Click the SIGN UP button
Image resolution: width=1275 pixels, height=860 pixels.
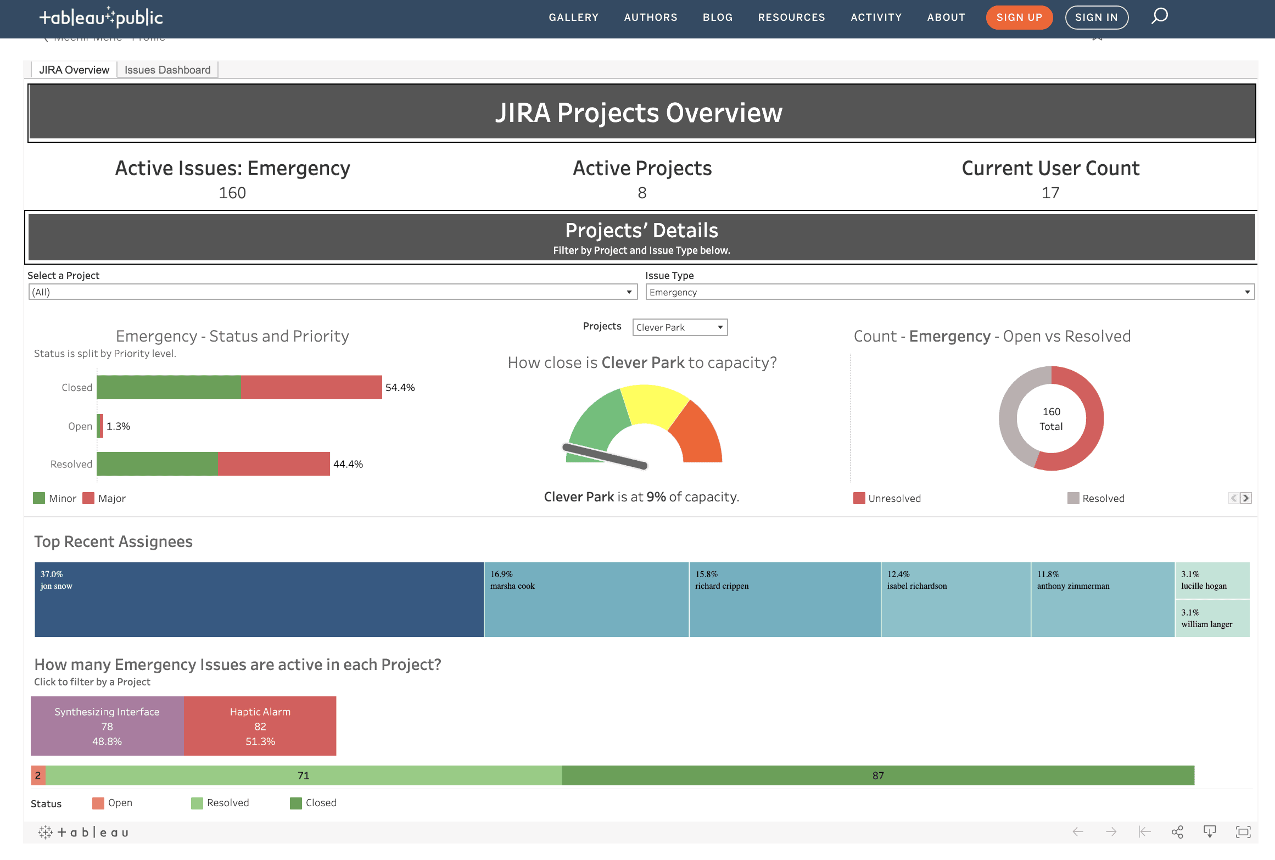click(x=1019, y=17)
